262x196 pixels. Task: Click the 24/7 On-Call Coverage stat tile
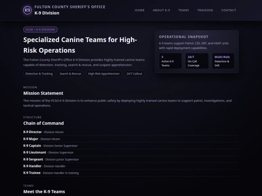coord(197,61)
